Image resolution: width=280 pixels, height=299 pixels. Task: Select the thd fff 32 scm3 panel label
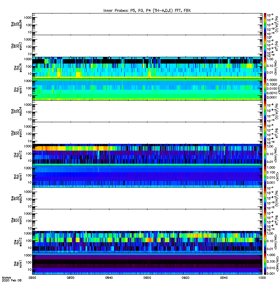(16, 133)
